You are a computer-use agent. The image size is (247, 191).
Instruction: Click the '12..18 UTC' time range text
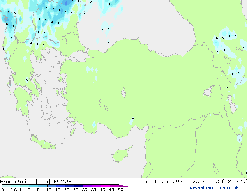click(204, 182)
